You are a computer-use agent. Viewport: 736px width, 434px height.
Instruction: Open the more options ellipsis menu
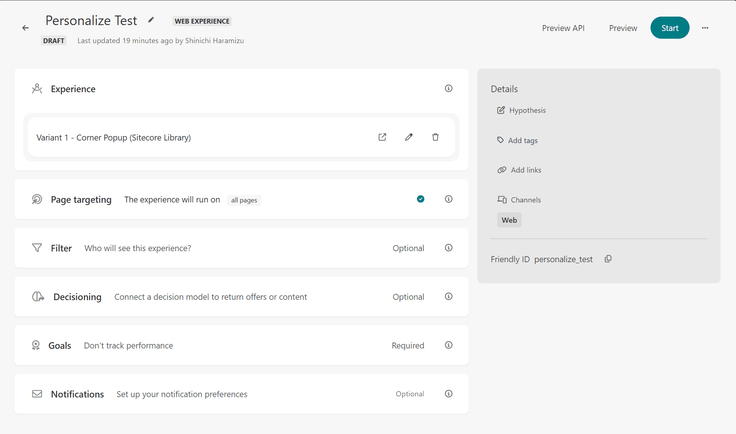(705, 28)
